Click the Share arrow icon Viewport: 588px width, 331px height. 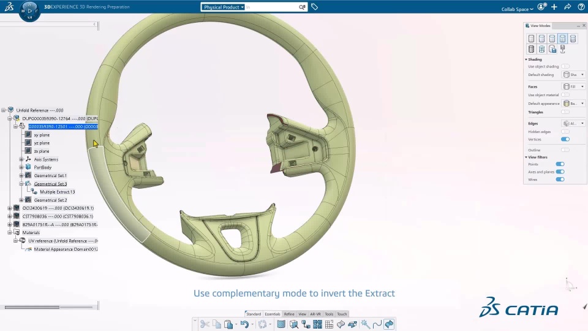click(567, 7)
